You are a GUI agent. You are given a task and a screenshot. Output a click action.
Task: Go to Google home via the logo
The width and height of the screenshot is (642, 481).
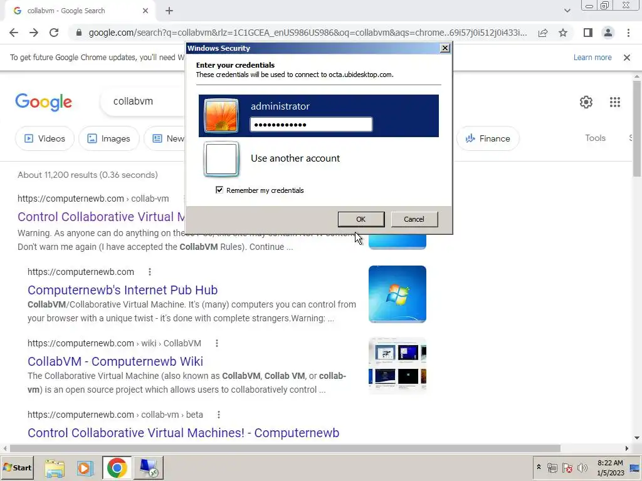tap(43, 102)
